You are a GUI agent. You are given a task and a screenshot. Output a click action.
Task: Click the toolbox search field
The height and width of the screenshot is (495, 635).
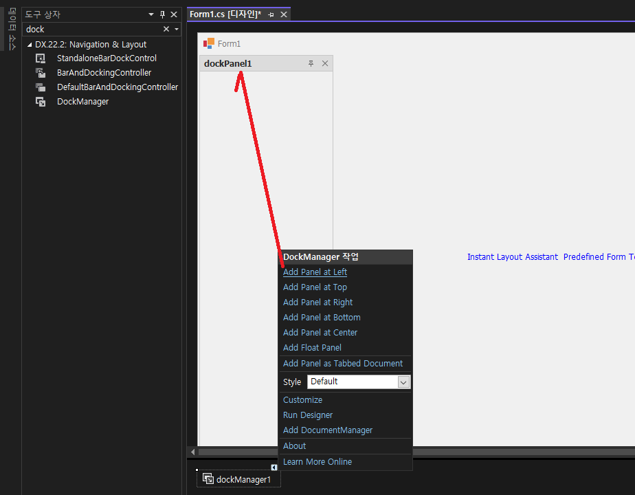[92, 29]
